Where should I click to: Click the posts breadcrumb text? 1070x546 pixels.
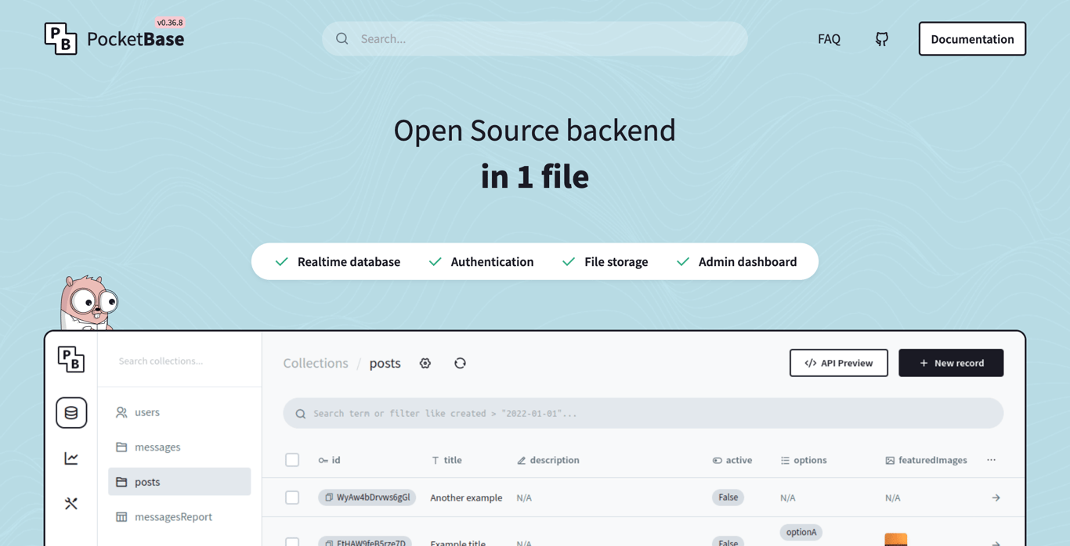tap(385, 363)
